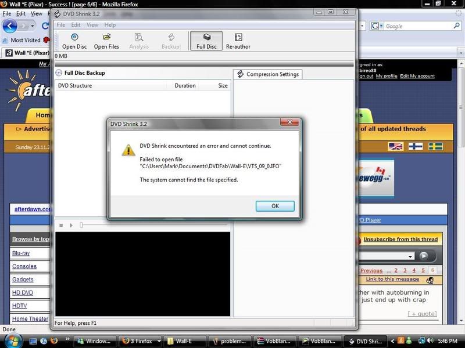Screen dimensions: 465x348
Task: Open the Firefox File menu
Action: point(6,13)
